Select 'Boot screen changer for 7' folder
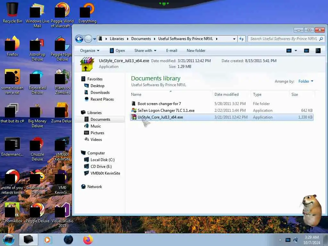The height and width of the screenshot is (246, 328). pos(222,104)
